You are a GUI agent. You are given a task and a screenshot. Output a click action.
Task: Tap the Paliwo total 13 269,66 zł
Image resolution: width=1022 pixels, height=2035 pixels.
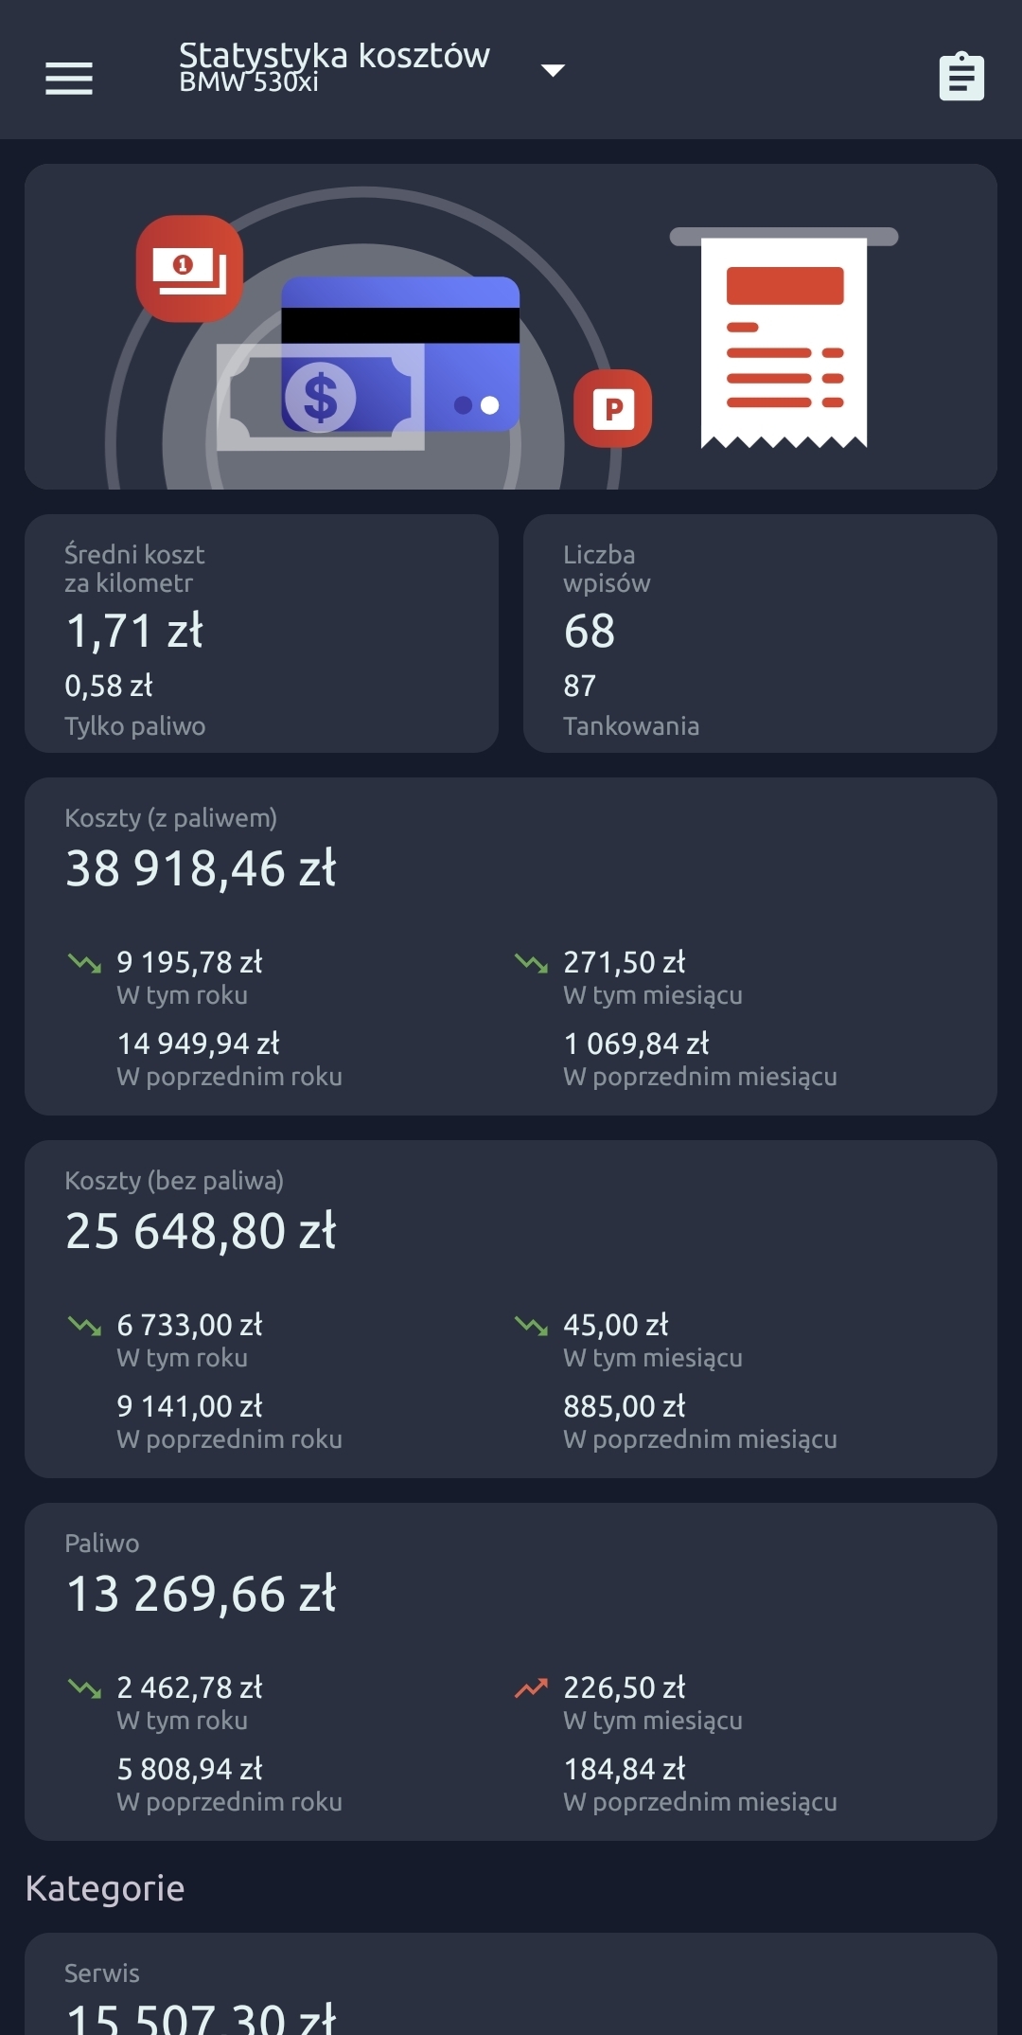(201, 1594)
